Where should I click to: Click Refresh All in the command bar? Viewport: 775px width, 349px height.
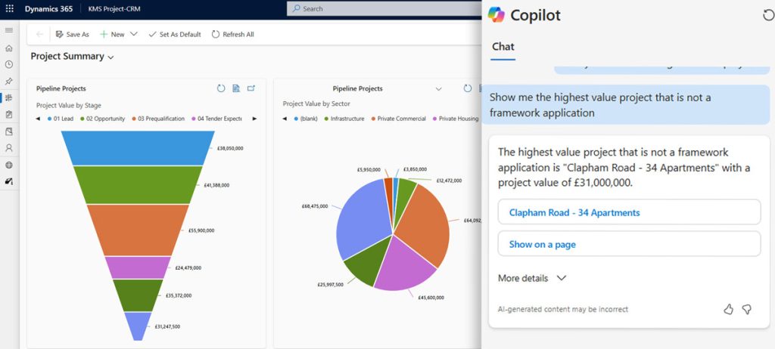(x=233, y=34)
